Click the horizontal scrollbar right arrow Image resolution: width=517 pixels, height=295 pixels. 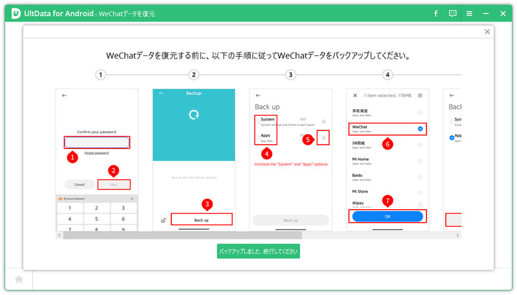[458, 235]
